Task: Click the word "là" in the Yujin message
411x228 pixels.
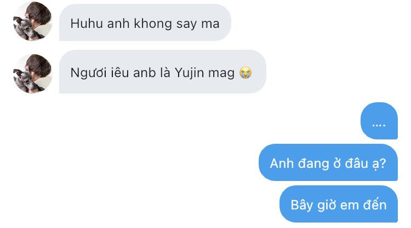Action: (165, 72)
